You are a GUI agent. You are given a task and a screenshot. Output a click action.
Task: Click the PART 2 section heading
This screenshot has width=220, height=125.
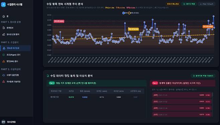[x=10, y=42]
